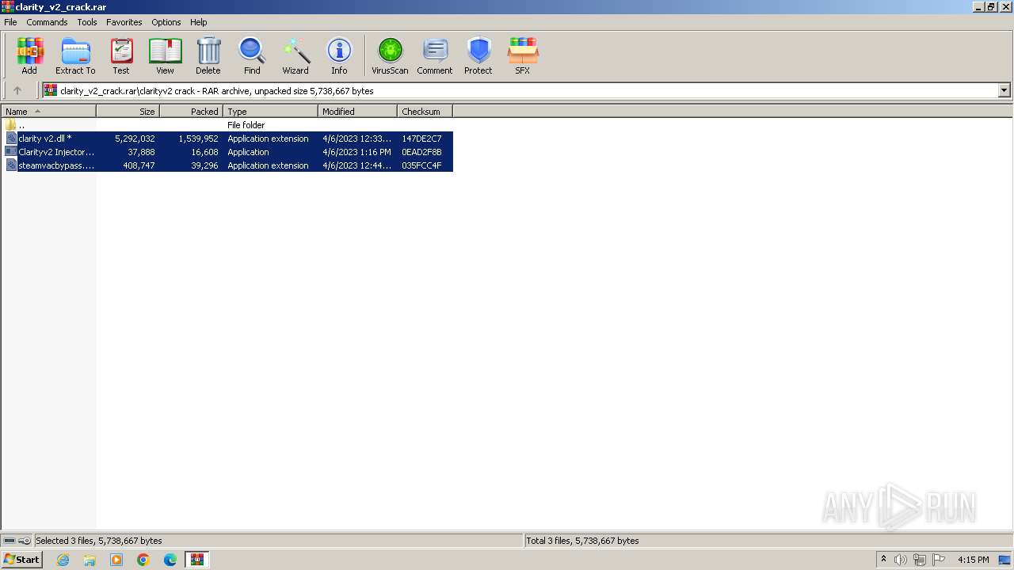
Task: Click the Extract To toolbar icon
Action: [x=75, y=55]
